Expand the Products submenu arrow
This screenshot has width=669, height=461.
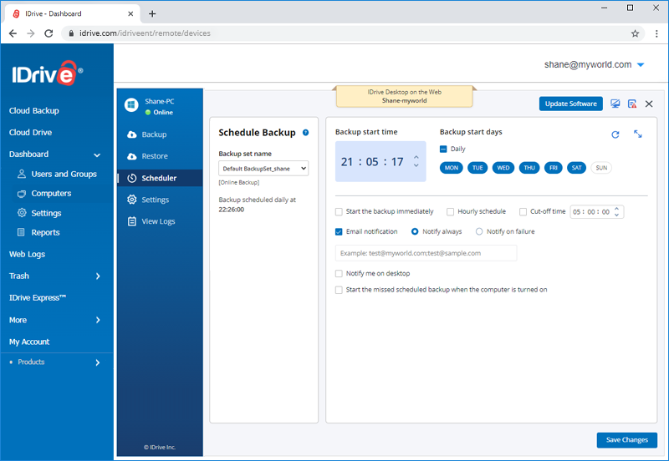(98, 362)
